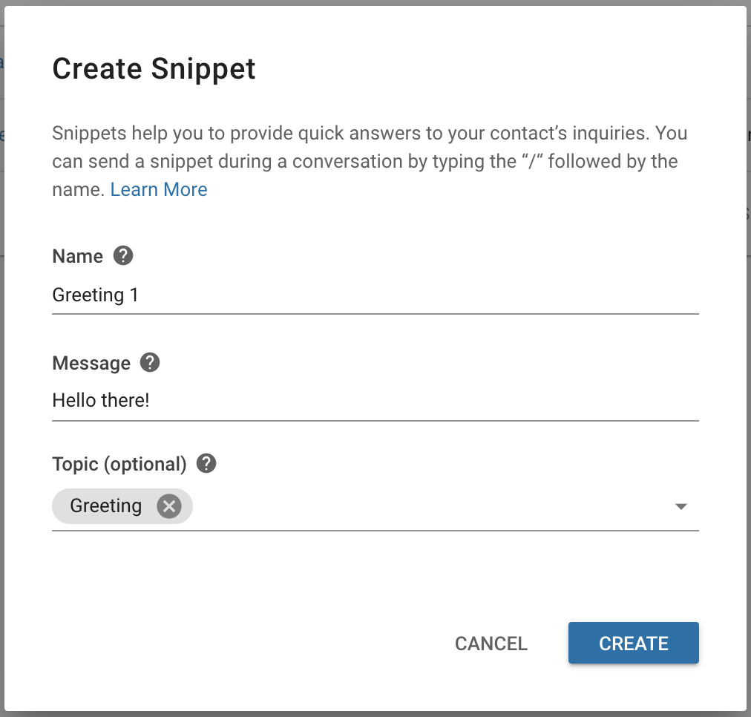751x717 pixels.
Task: Open the Learn More link
Action: pos(159,190)
